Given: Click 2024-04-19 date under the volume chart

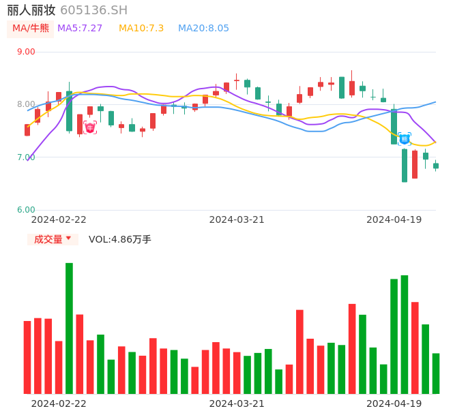Looking at the screenshot, I should tap(394, 403).
